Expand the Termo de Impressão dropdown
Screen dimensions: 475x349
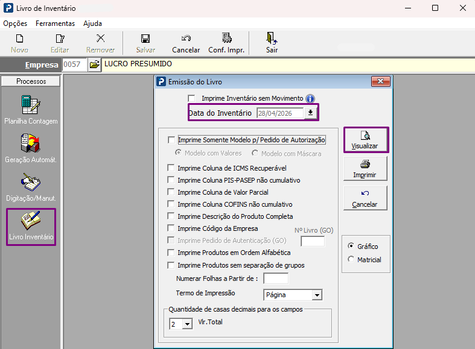(317, 295)
